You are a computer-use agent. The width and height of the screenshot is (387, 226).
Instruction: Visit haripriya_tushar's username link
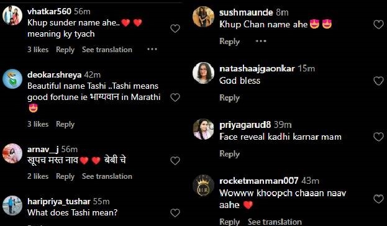(x=59, y=202)
